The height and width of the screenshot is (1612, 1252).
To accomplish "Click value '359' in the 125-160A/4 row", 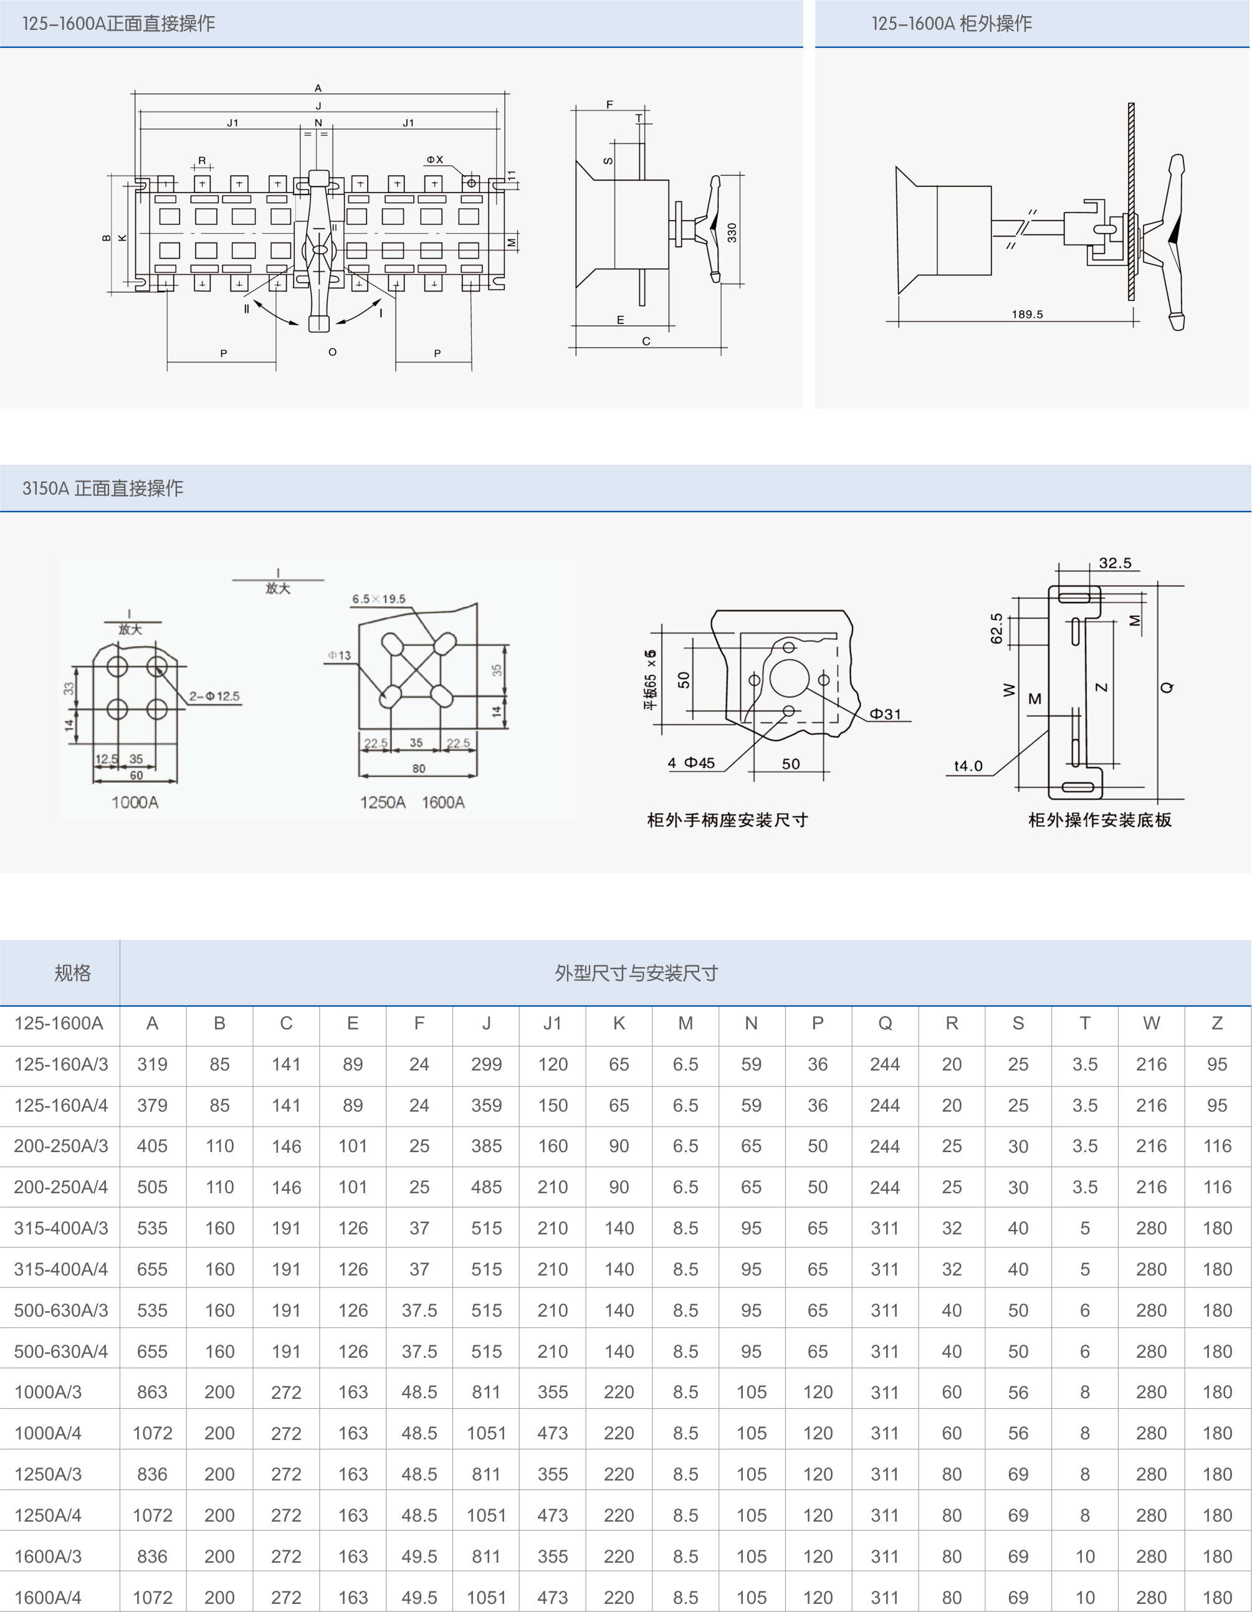I will tap(487, 1105).
